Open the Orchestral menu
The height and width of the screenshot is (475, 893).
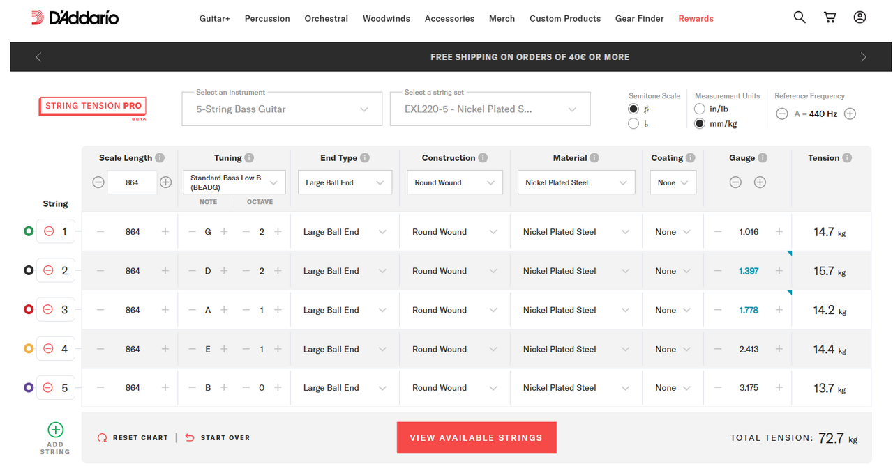[x=327, y=19]
